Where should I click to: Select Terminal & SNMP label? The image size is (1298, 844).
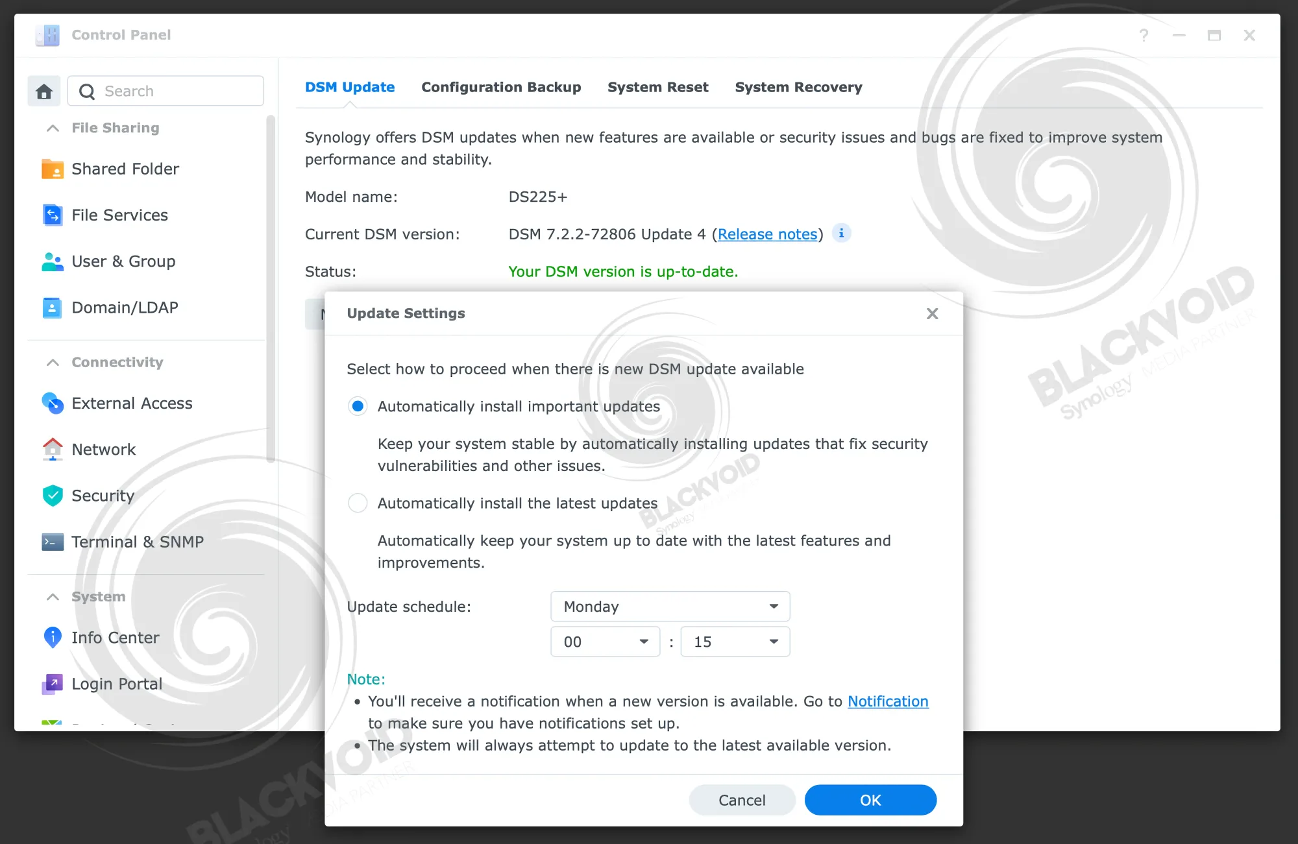[x=138, y=542]
